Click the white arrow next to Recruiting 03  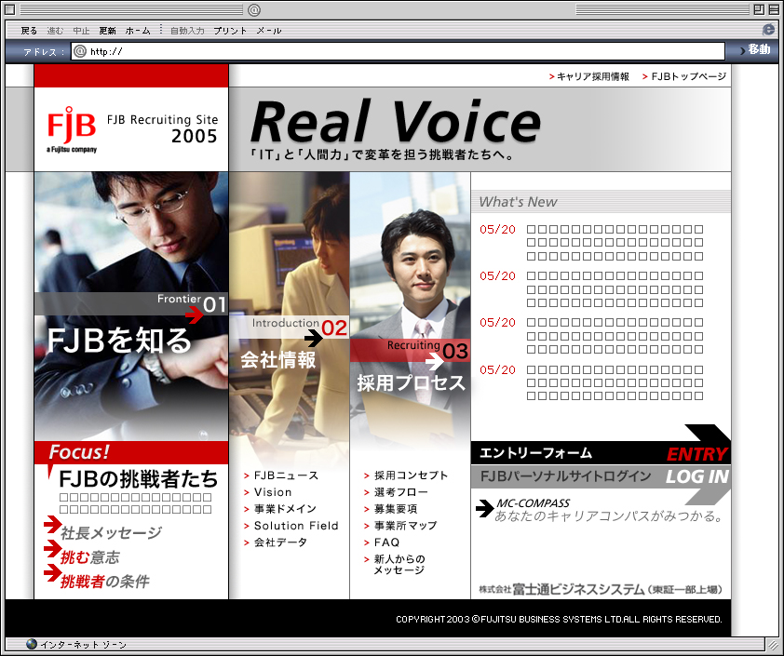435,361
